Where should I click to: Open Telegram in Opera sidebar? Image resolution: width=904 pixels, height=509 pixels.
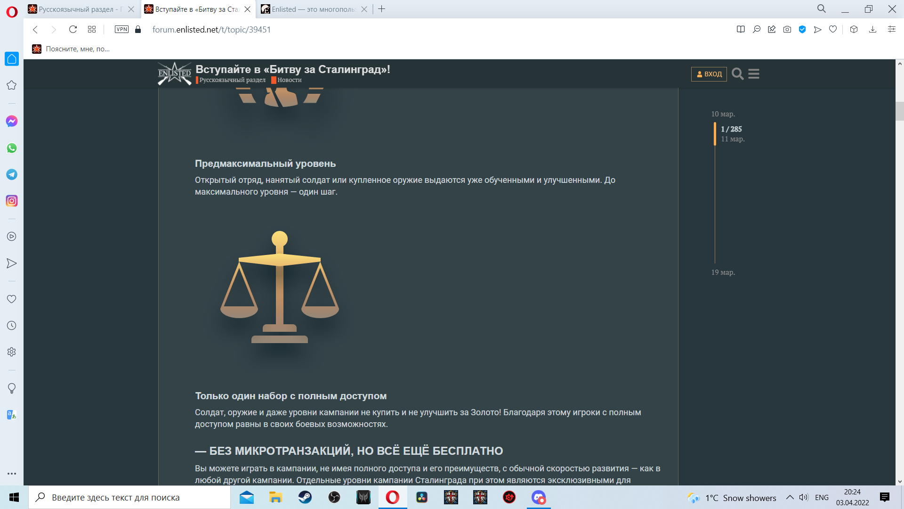pos(12,174)
